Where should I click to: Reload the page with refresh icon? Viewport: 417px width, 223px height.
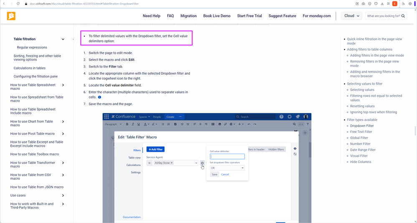point(18,4)
